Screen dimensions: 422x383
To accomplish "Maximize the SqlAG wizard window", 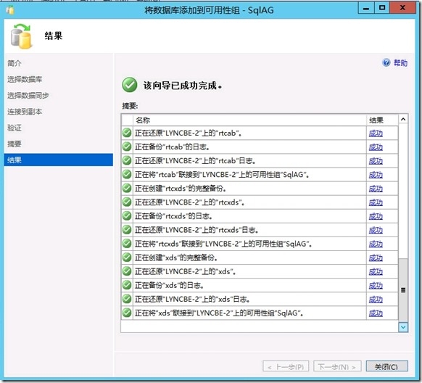I will coord(382,8).
